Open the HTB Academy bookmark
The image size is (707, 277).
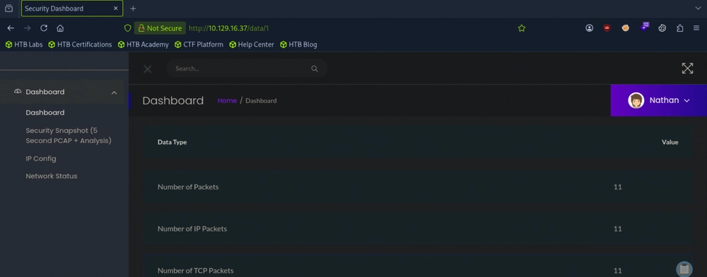[x=143, y=44]
